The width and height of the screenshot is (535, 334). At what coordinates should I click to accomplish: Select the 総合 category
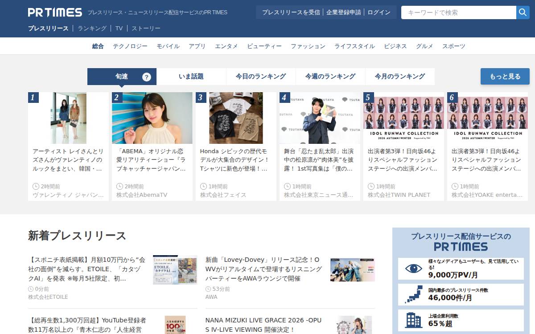tap(98, 46)
